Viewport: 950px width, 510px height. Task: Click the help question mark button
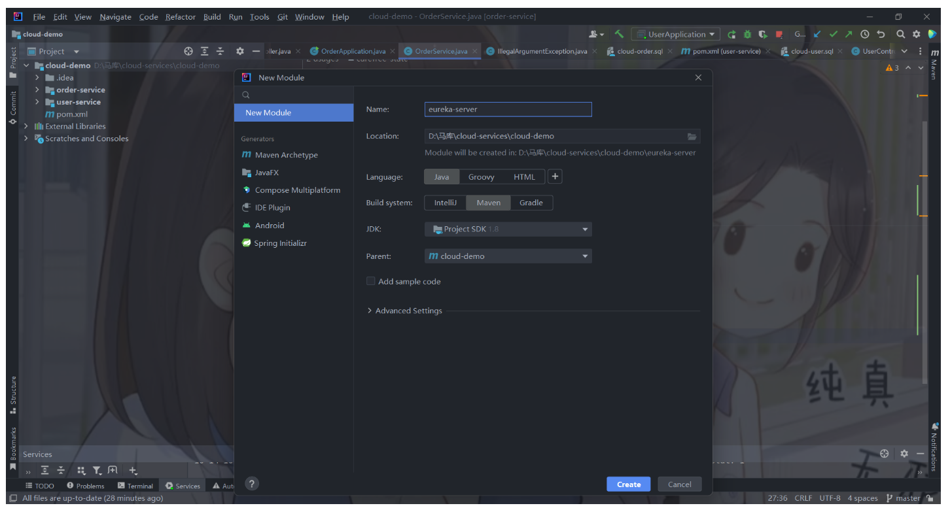252,484
